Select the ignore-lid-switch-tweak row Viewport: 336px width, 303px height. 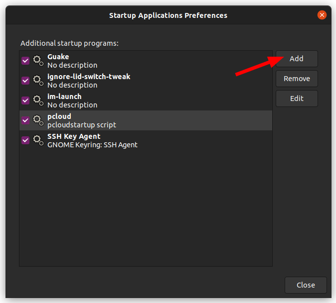[146, 81]
